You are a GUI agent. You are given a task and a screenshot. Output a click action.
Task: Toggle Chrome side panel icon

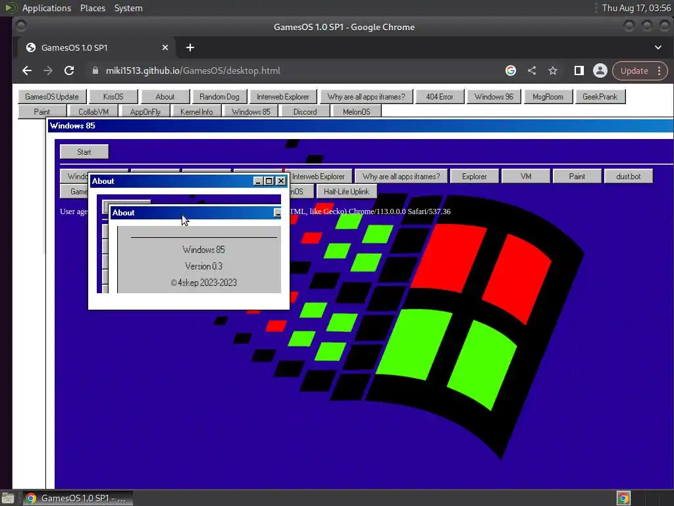[579, 70]
